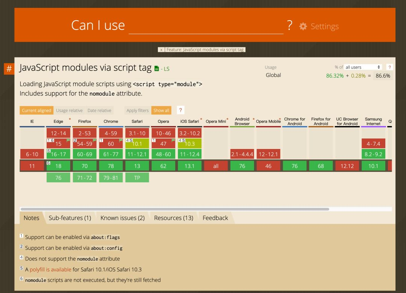Select Firefox 2-53 cell
The image size is (406, 293).
[x=85, y=133]
